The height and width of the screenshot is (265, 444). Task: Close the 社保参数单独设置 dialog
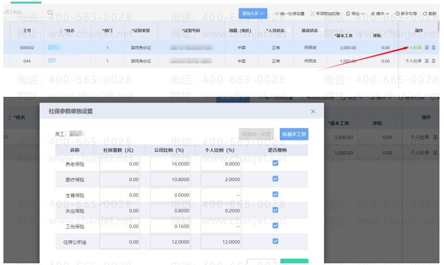point(313,111)
